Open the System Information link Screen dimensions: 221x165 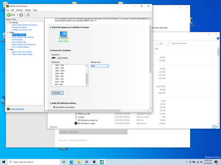(x=17, y=109)
